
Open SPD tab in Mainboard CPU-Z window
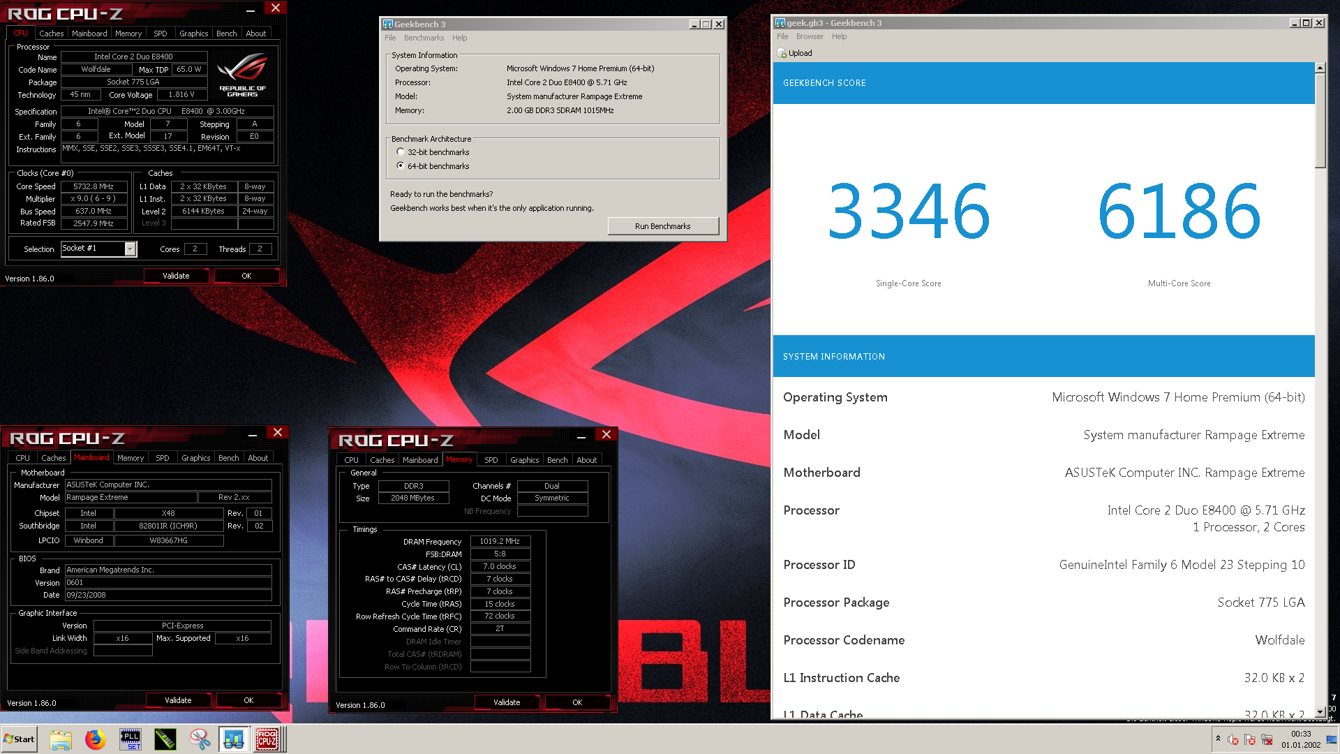click(163, 458)
